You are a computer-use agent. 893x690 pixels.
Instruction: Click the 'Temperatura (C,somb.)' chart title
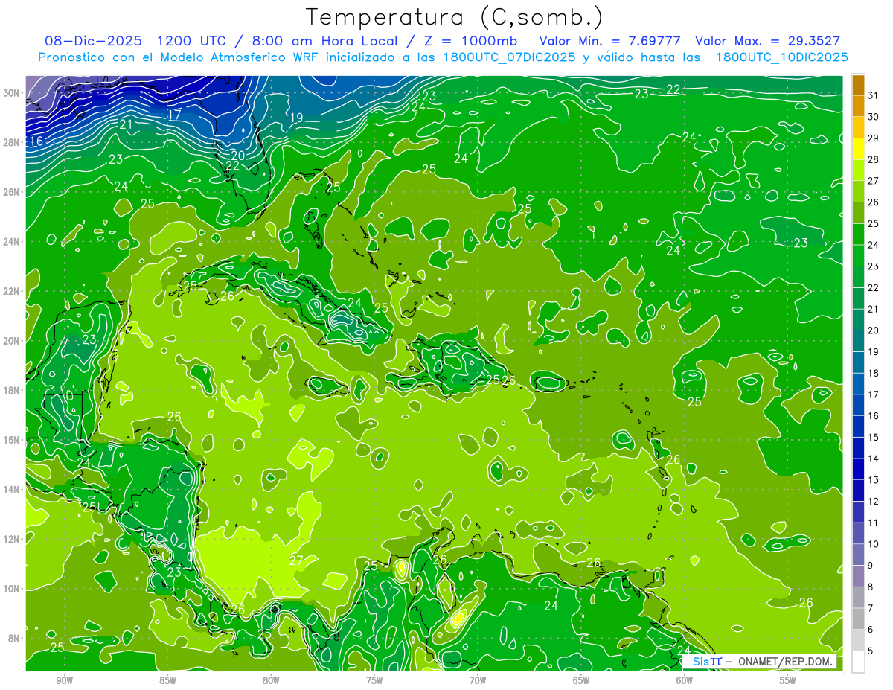(x=455, y=17)
